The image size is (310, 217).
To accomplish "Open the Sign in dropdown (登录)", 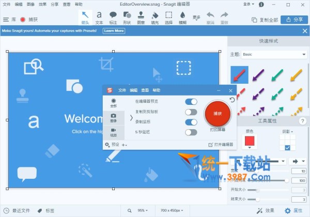I will click(249, 4).
